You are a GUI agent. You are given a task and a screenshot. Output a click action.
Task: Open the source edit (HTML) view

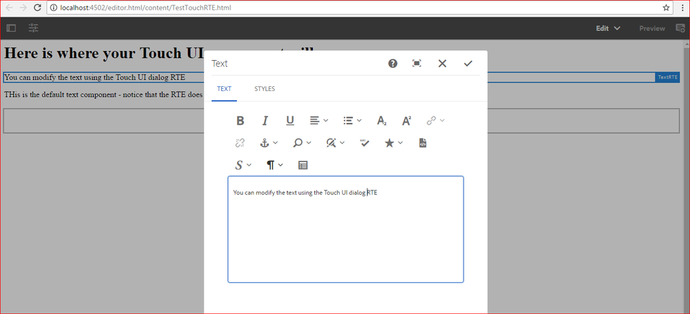pos(423,143)
